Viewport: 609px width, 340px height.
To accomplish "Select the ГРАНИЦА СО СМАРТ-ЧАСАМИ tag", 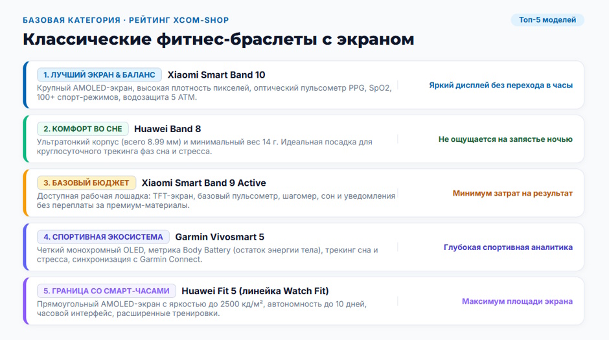I will click(x=106, y=291).
